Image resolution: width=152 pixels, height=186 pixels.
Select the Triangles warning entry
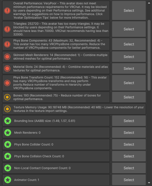[129, 29]
